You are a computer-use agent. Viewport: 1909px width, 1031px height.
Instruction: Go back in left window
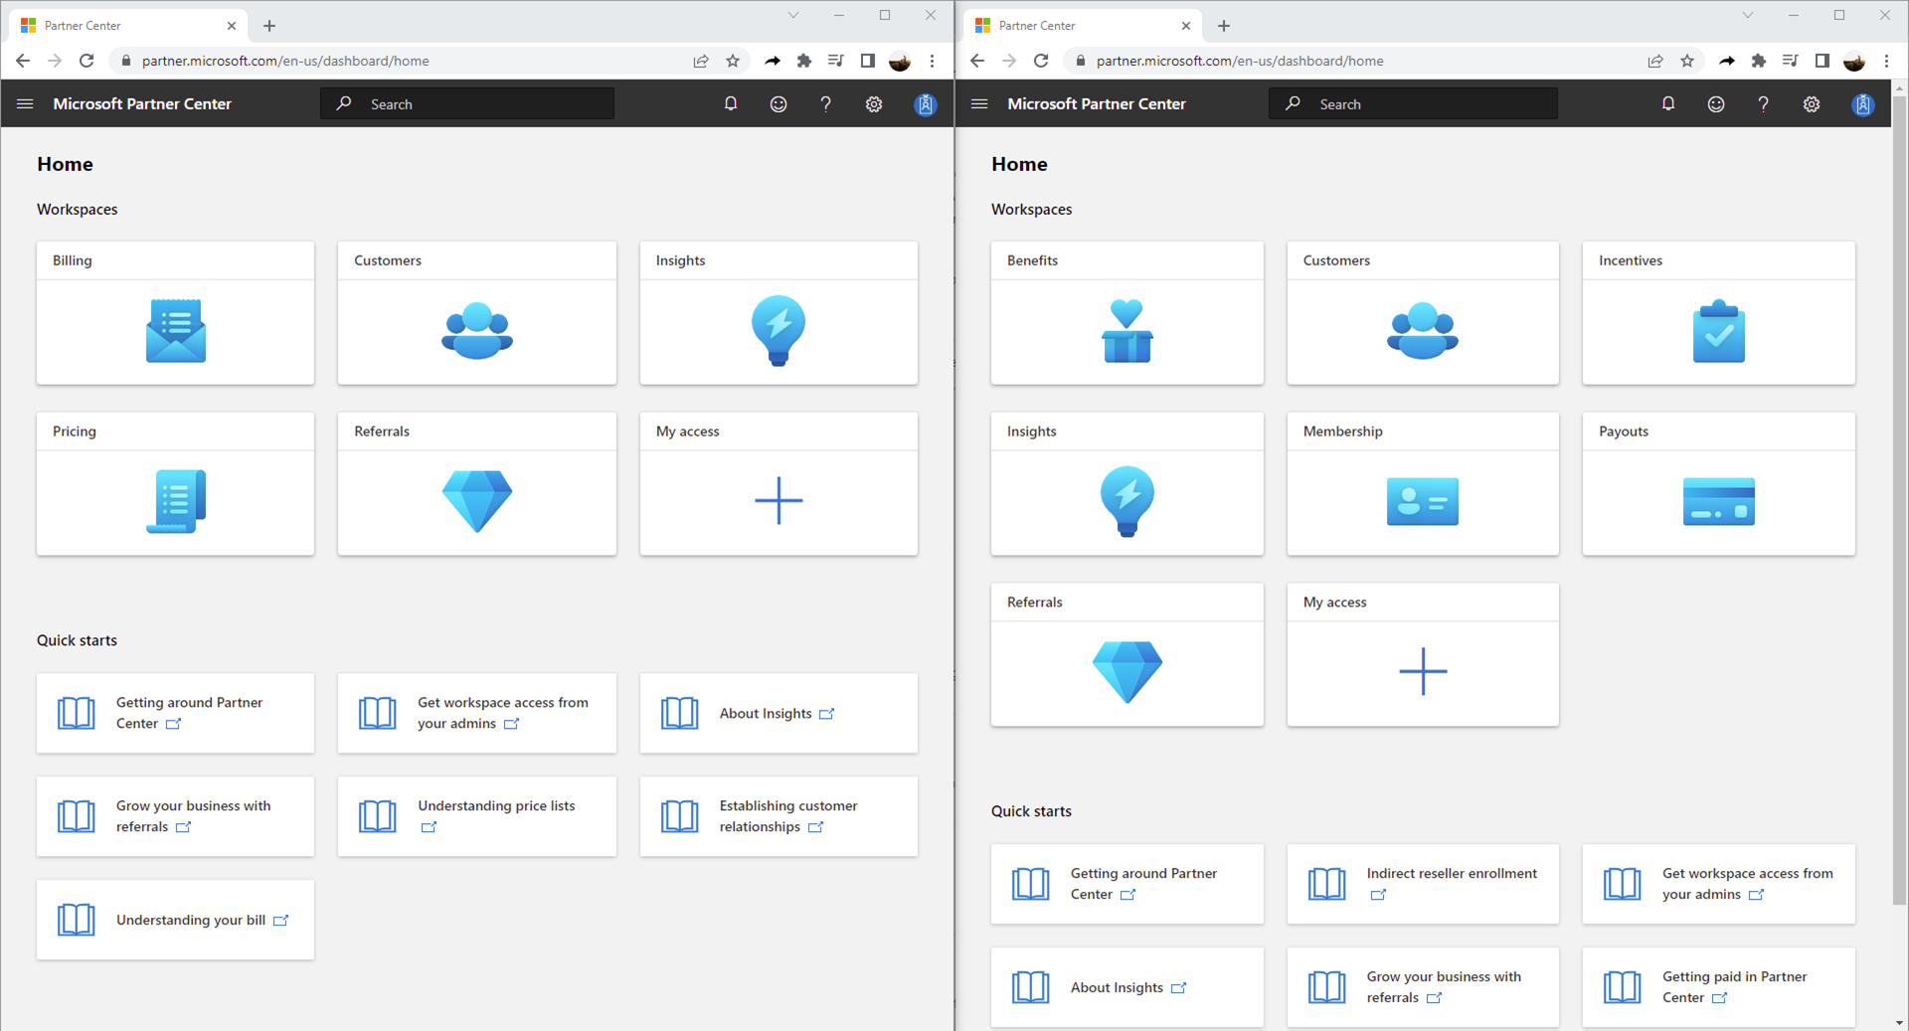click(23, 61)
